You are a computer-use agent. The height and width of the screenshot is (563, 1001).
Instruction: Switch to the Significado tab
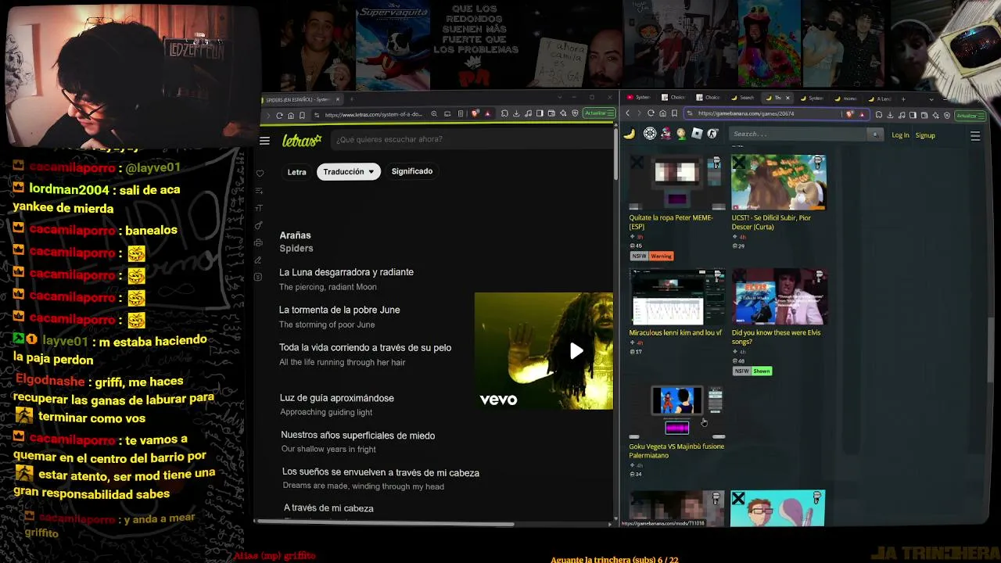(412, 171)
